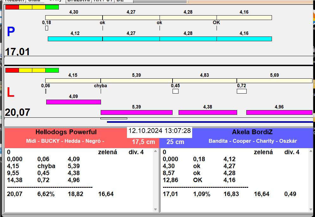315x217 pixels.
Task: Click the 0,72 pass box in lane L
Action: 242,91
